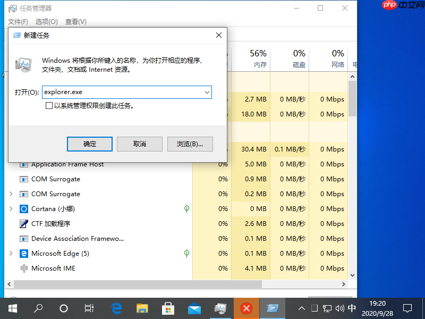Click the Windows Start button

(12, 308)
